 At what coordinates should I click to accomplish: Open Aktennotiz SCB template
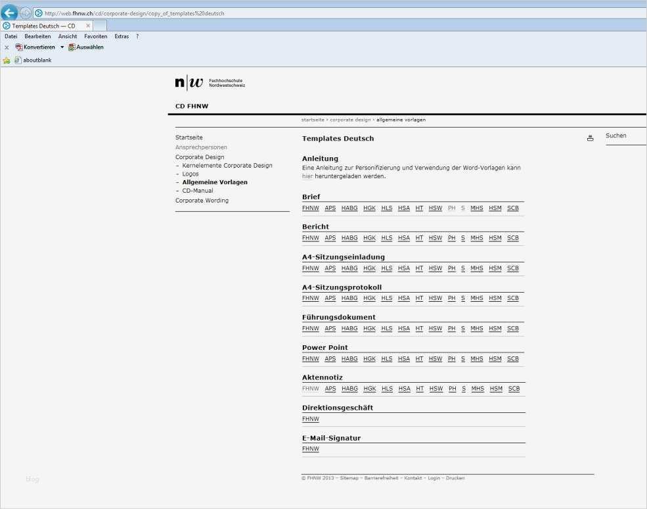pos(514,389)
